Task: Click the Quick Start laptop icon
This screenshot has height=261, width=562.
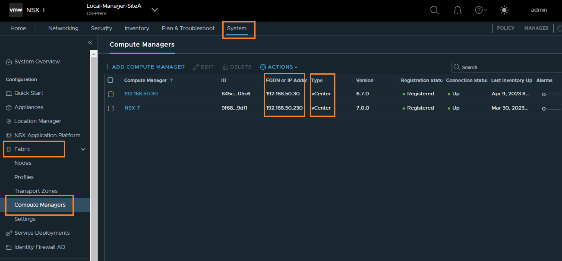Action: [x=9, y=94]
